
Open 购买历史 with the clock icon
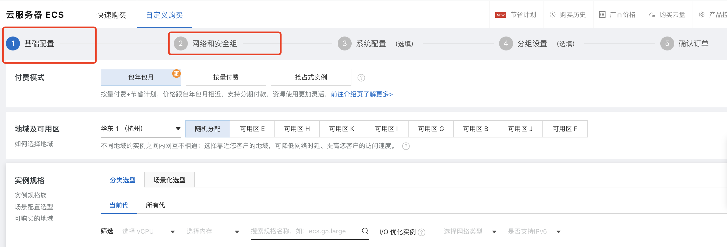552,15
